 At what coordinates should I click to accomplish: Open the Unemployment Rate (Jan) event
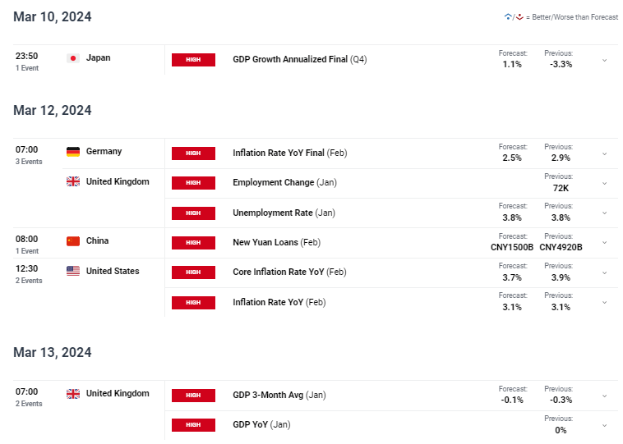tap(284, 213)
